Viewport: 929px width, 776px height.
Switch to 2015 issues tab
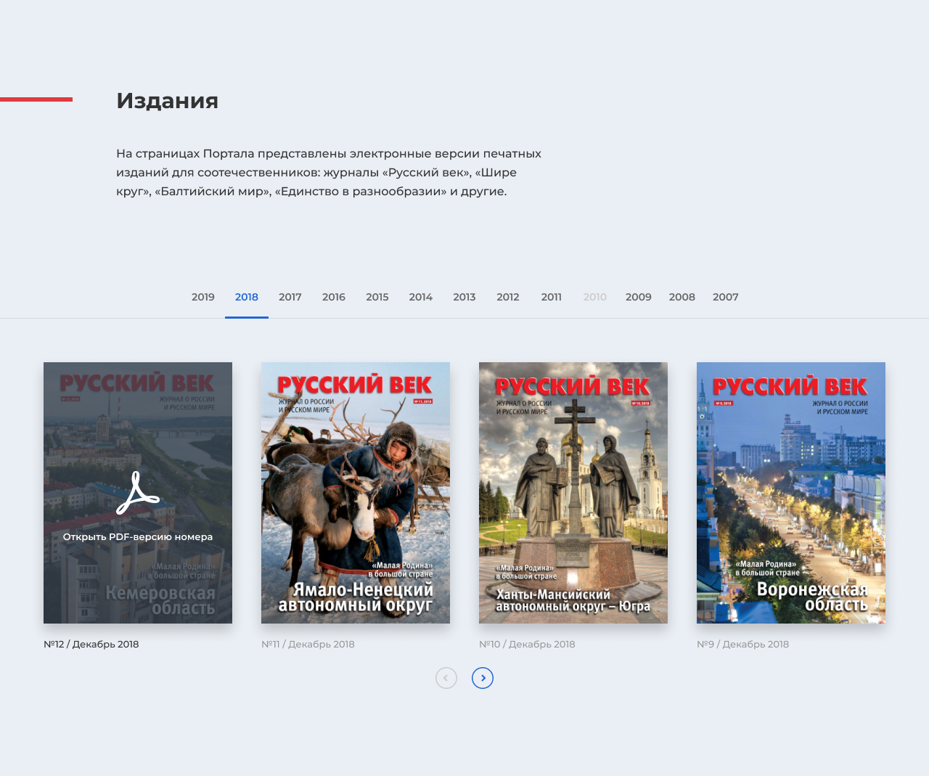coord(377,297)
